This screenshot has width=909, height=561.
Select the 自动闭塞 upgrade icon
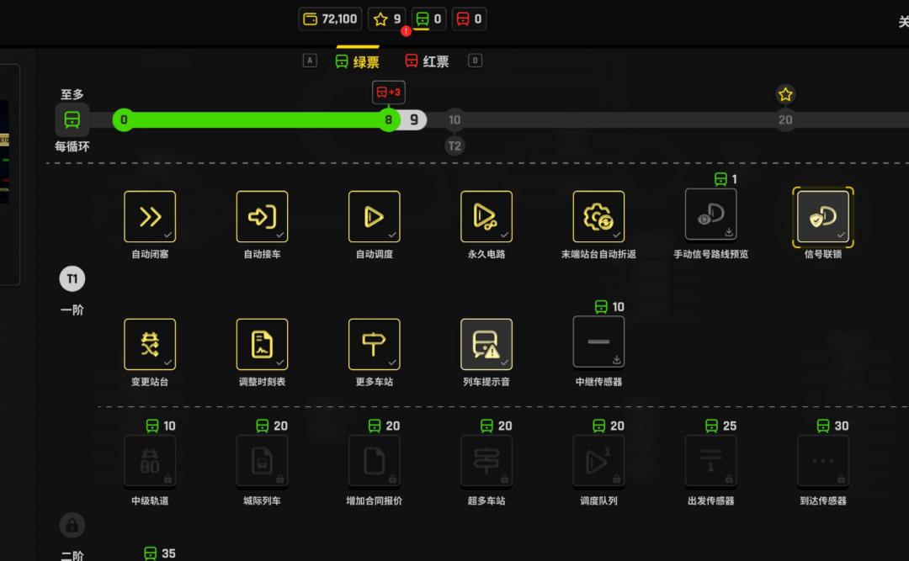coord(150,217)
